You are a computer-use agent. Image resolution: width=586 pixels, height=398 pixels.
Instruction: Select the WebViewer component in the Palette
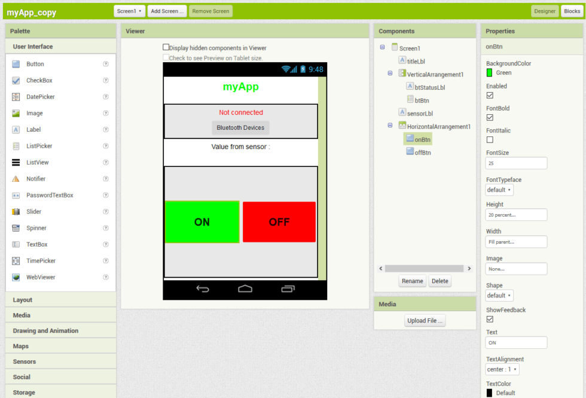(x=39, y=277)
